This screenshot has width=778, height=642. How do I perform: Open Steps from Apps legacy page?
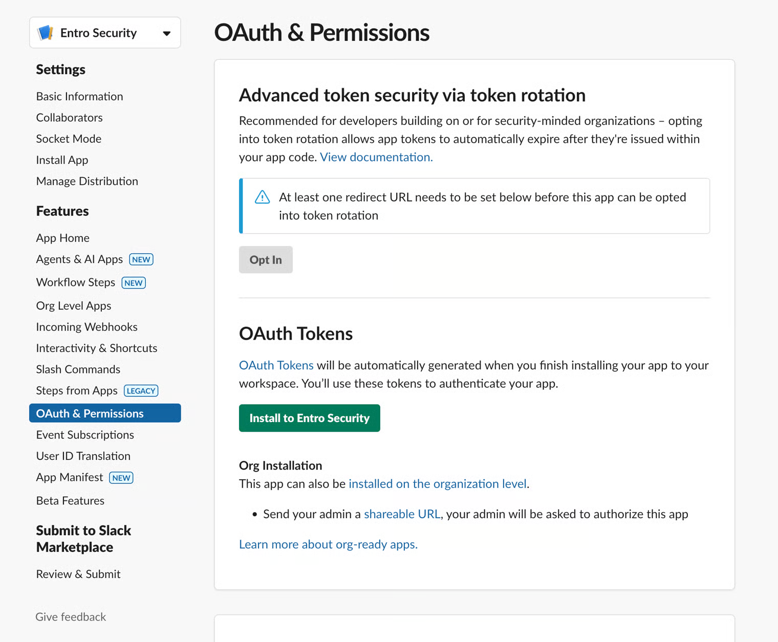pos(77,391)
